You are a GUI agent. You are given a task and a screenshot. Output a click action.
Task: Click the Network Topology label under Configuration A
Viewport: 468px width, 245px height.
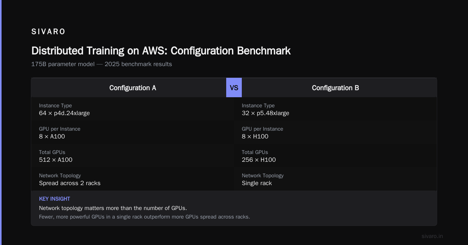pos(60,175)
